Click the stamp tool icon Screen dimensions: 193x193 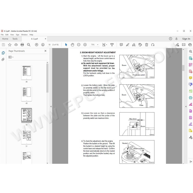[x=140, y=45]
